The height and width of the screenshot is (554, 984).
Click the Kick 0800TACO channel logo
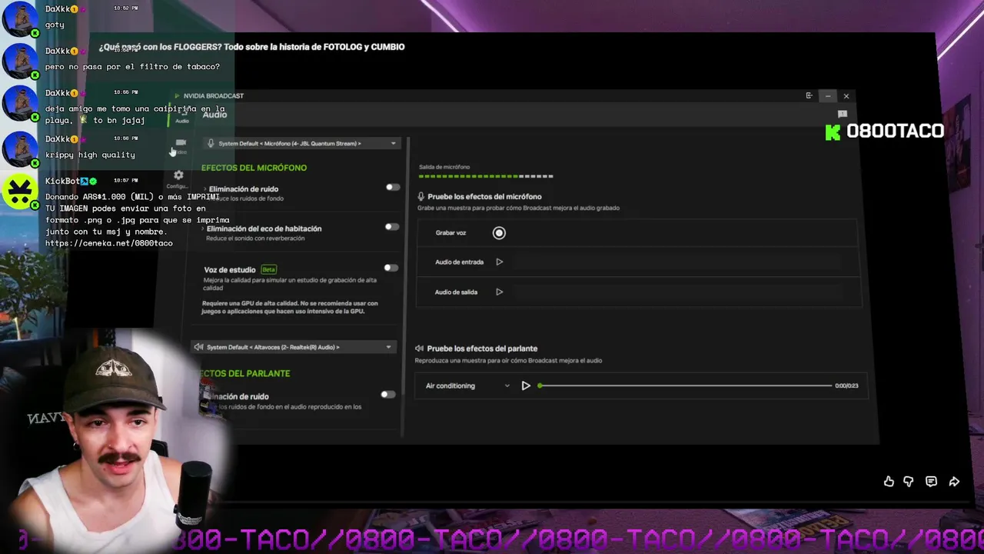pyautogui.click(x=885, y=132)
